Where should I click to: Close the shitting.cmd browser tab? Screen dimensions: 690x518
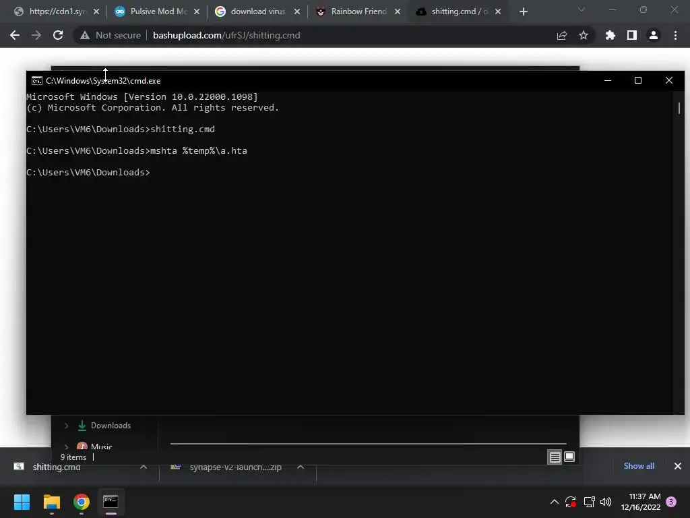coord(498,12)
